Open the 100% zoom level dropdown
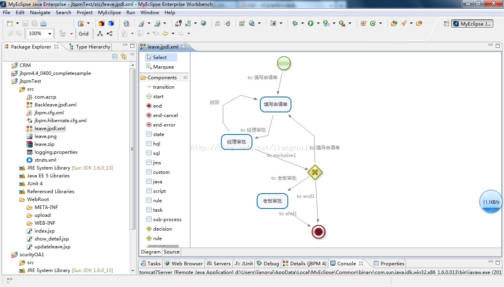504x287 pixels. pyautogui.click(x=50, y=34)
